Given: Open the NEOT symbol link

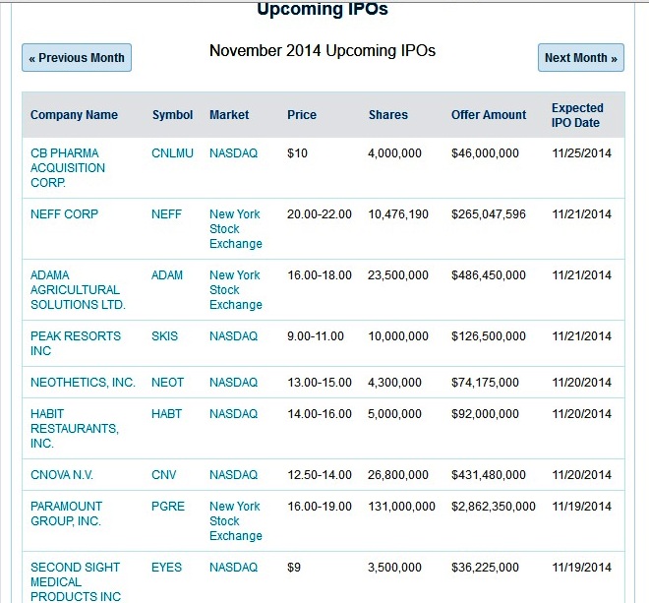Looking at the screenshot, I should (167, 383).
